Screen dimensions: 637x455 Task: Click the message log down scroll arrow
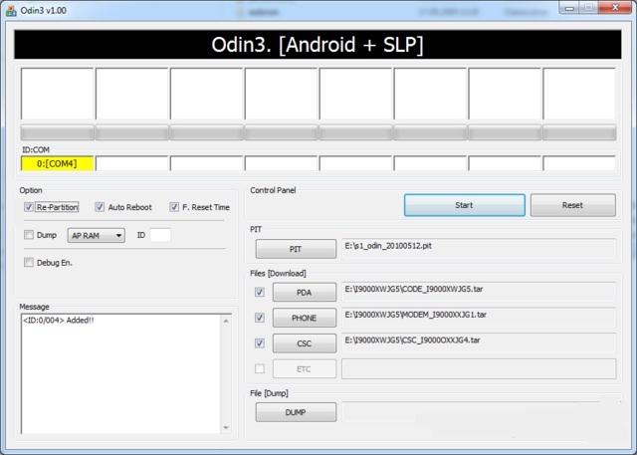(x=226, y=428)
